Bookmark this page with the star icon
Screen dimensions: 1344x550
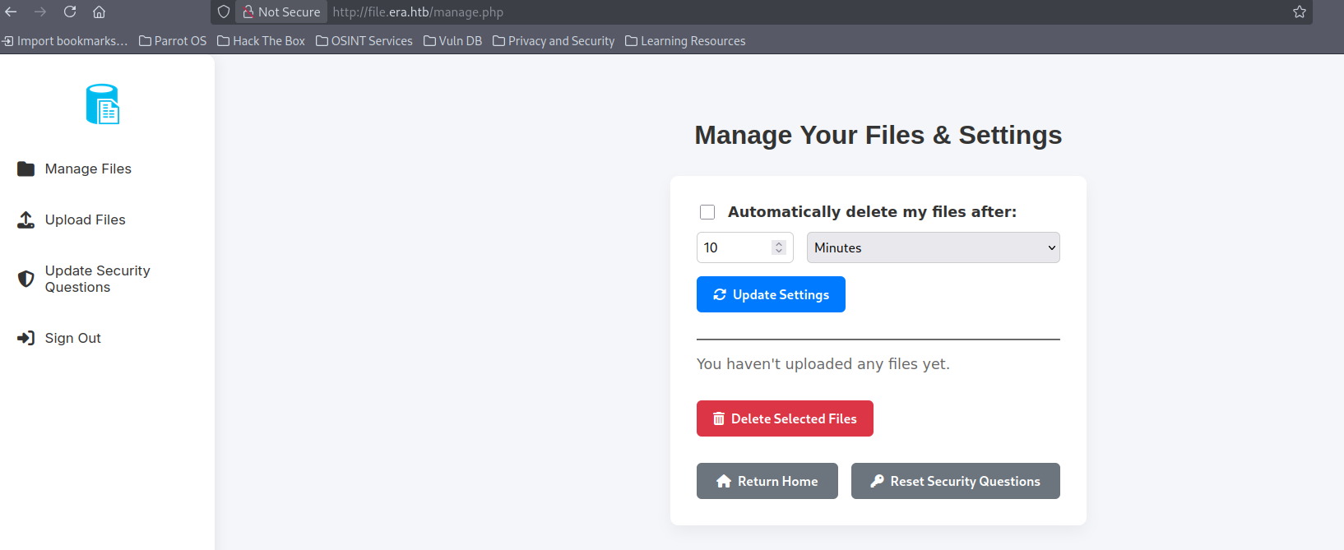click(x=1300, y=12)
